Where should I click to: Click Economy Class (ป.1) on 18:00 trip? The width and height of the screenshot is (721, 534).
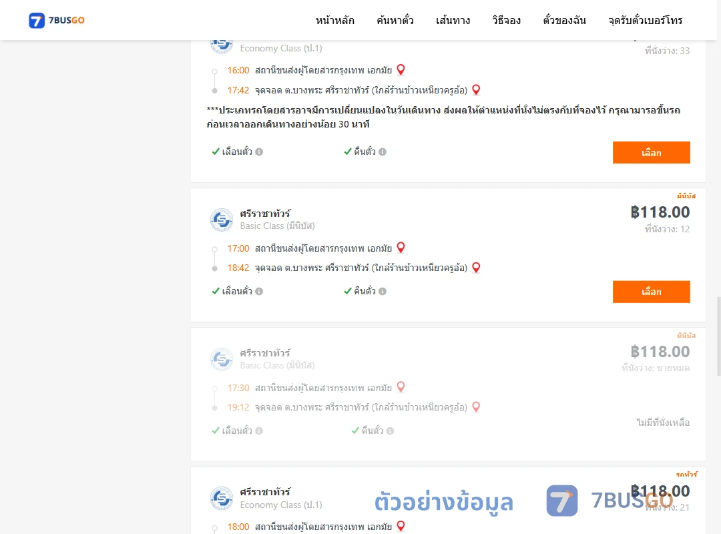point(281,505)
